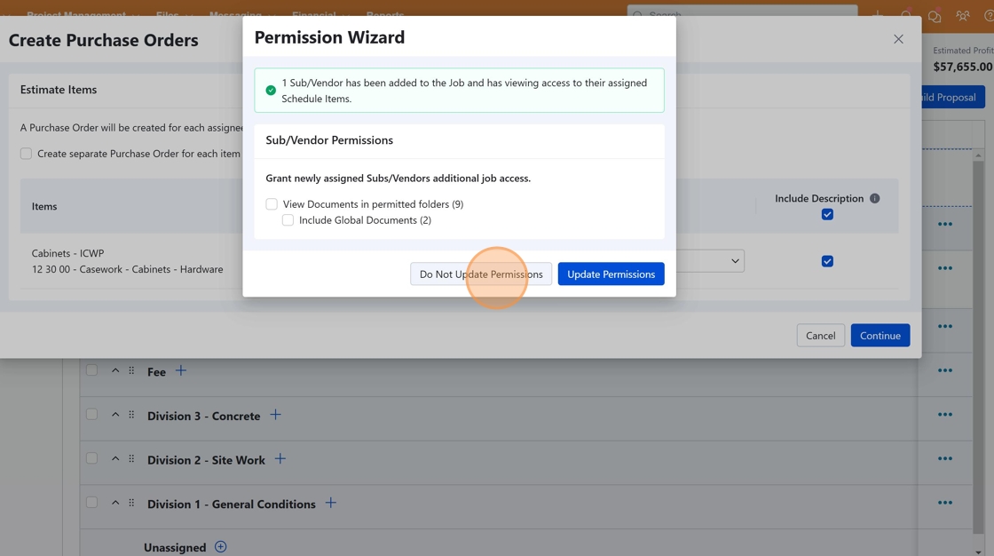Collapse Division 2 - Site Work group
The width and height of the screenshot is (994, 556).
point(115,459)
